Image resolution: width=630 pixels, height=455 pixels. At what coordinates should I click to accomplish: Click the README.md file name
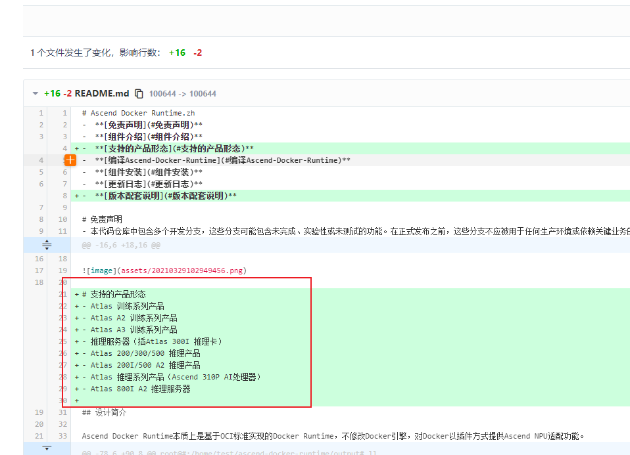click(x=102, y=93)
